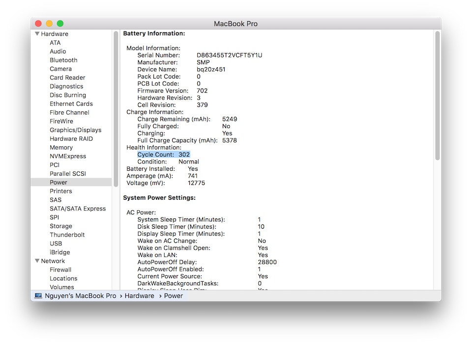Open the Graphics/Displays hardware entry

coord(75,130)
